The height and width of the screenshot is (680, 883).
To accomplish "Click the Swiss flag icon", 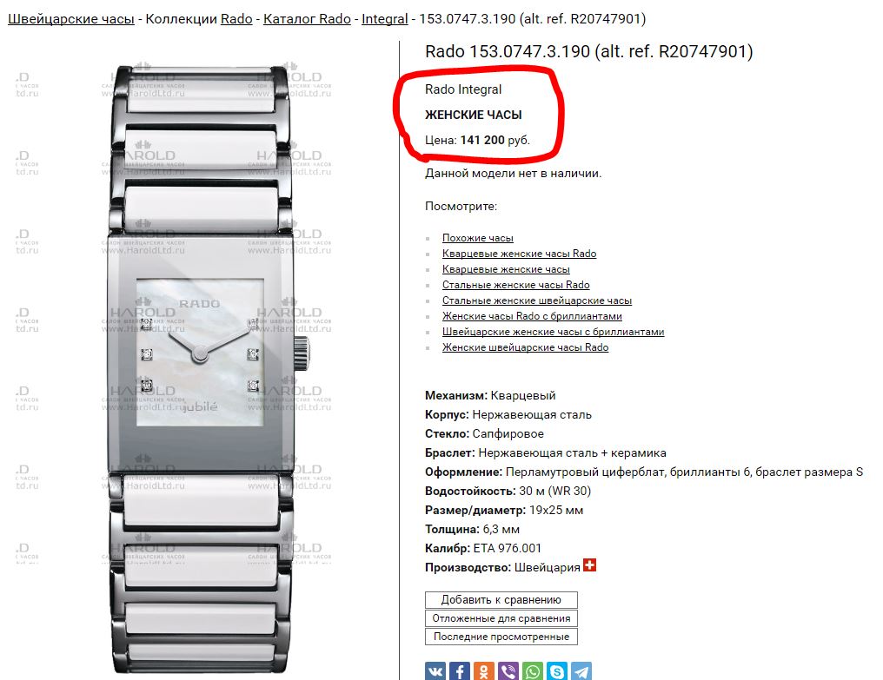I will pyautogui.click(x=589, y=564).
